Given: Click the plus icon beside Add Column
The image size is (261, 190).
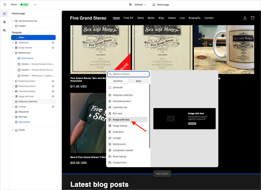Looking at the screenshot, I should click(x=19, y=58).
